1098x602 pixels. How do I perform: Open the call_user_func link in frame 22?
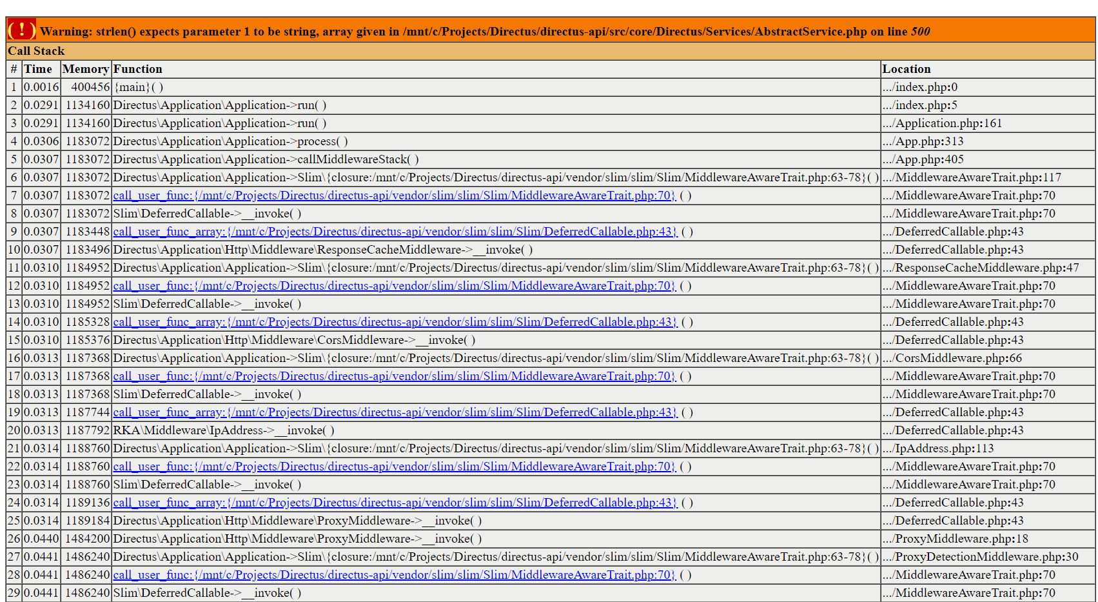(x=392, y=467)
